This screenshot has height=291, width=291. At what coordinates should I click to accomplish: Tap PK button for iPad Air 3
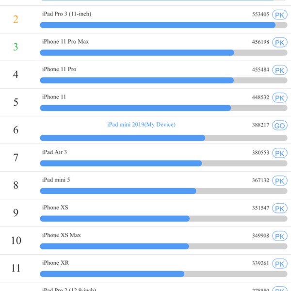coord(280,153)
